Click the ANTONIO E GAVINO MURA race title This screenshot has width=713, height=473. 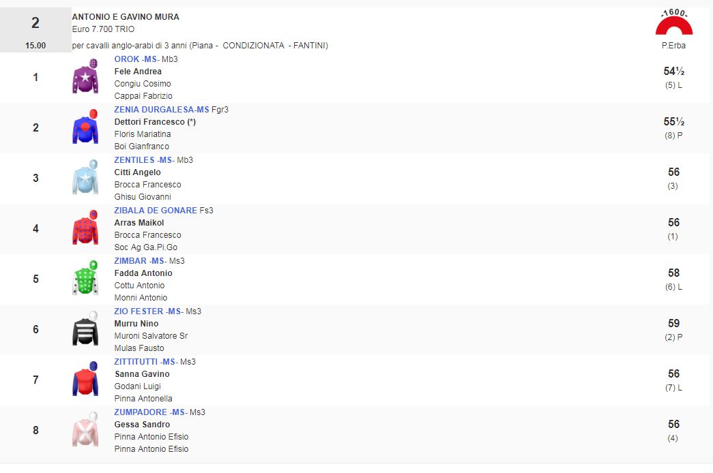(x=126, y=17)
